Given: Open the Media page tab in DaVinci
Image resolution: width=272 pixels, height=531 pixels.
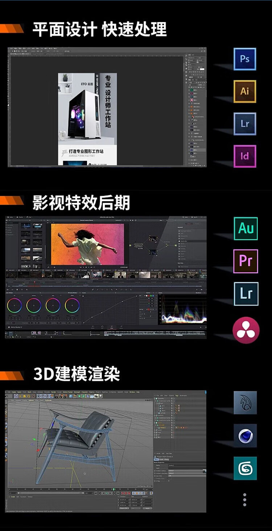Looking at the screenshot, I should pyautogui.click(x=92, y=327).
